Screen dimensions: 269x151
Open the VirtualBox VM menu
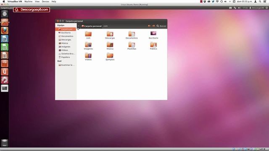[x=15, y=2]
